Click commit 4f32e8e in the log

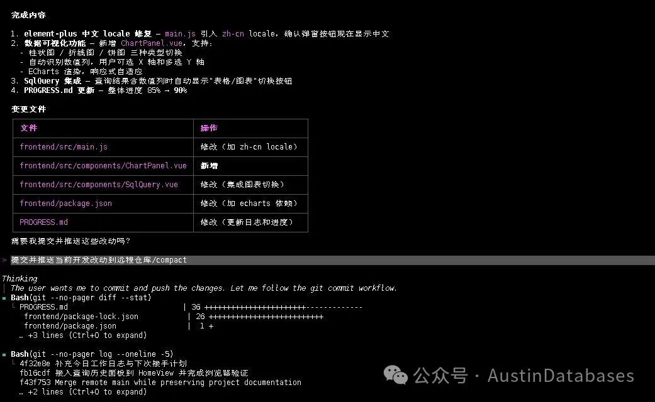[x=103, y=364]
